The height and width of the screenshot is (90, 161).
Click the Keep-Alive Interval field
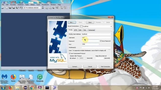coord(100,58)
